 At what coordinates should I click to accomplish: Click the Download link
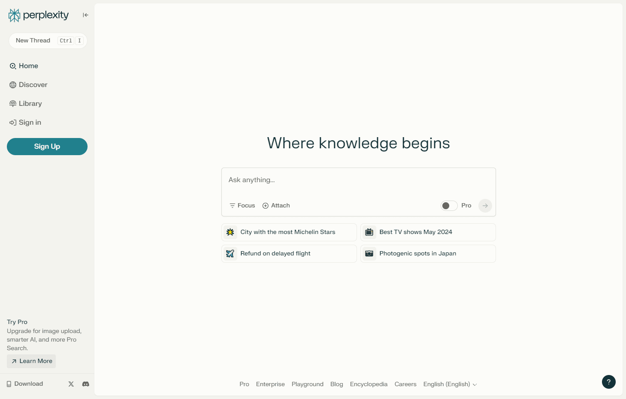pos(25,384)
